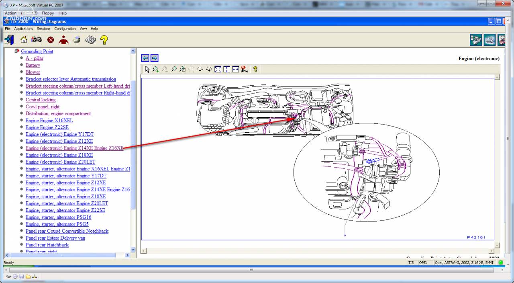Viewport: 514px width, 283px height.
Task: Open Engine (electronic) Engine Z20LET link
Action: (x=60, y=162)
